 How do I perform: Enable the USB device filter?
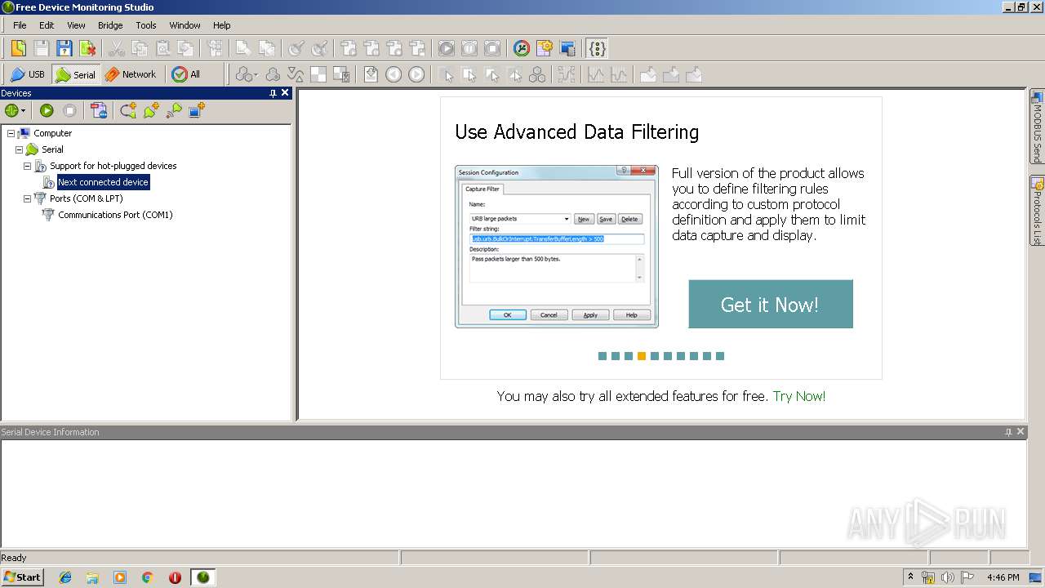28,74
